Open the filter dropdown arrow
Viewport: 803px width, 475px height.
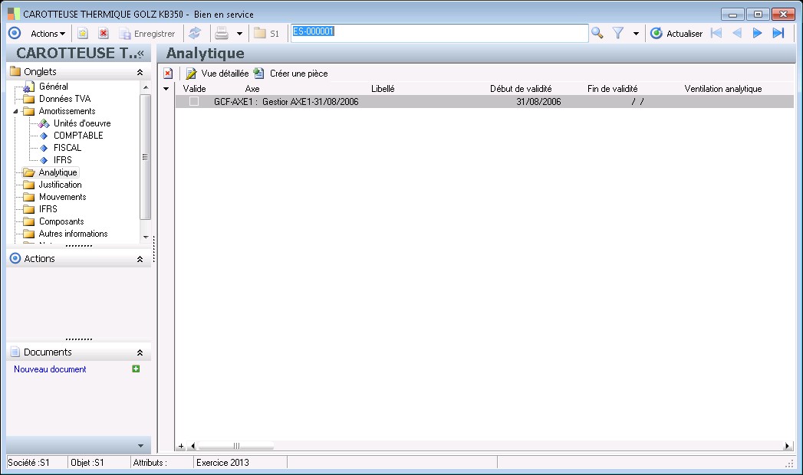[636, 34]
